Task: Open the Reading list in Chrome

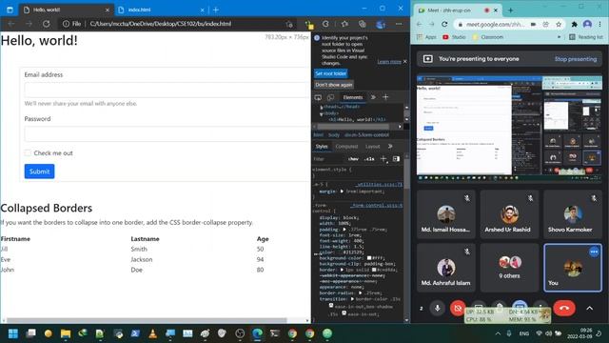Action: pyautogui.click(x=586, y=37)
